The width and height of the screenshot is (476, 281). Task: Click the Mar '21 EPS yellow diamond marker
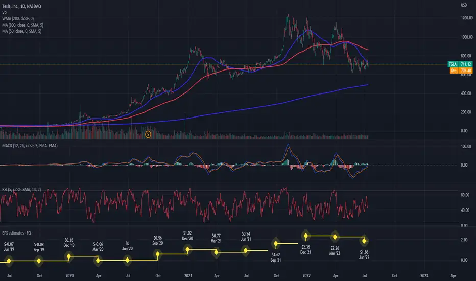(216, 252)
